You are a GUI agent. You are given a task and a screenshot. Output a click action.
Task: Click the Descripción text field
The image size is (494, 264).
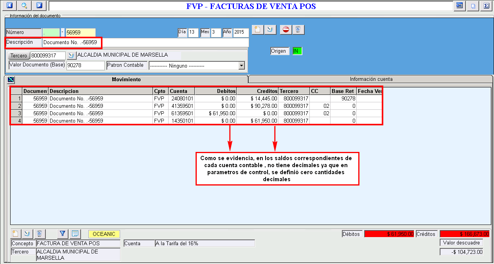coord(145,42)
